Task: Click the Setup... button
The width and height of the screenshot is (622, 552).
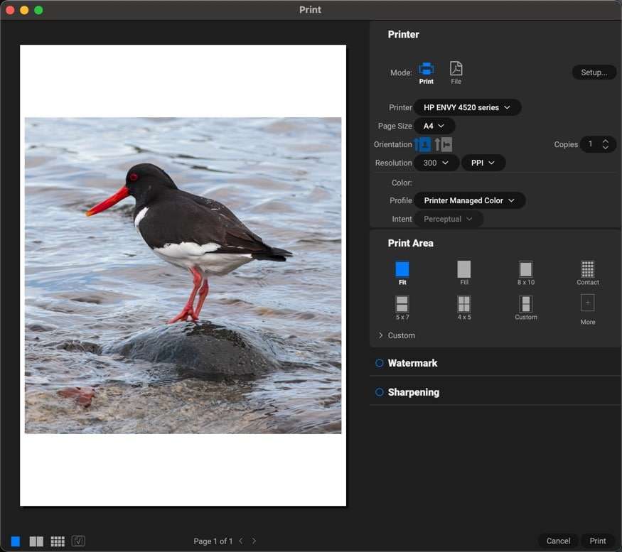Action: coord(594,72)
